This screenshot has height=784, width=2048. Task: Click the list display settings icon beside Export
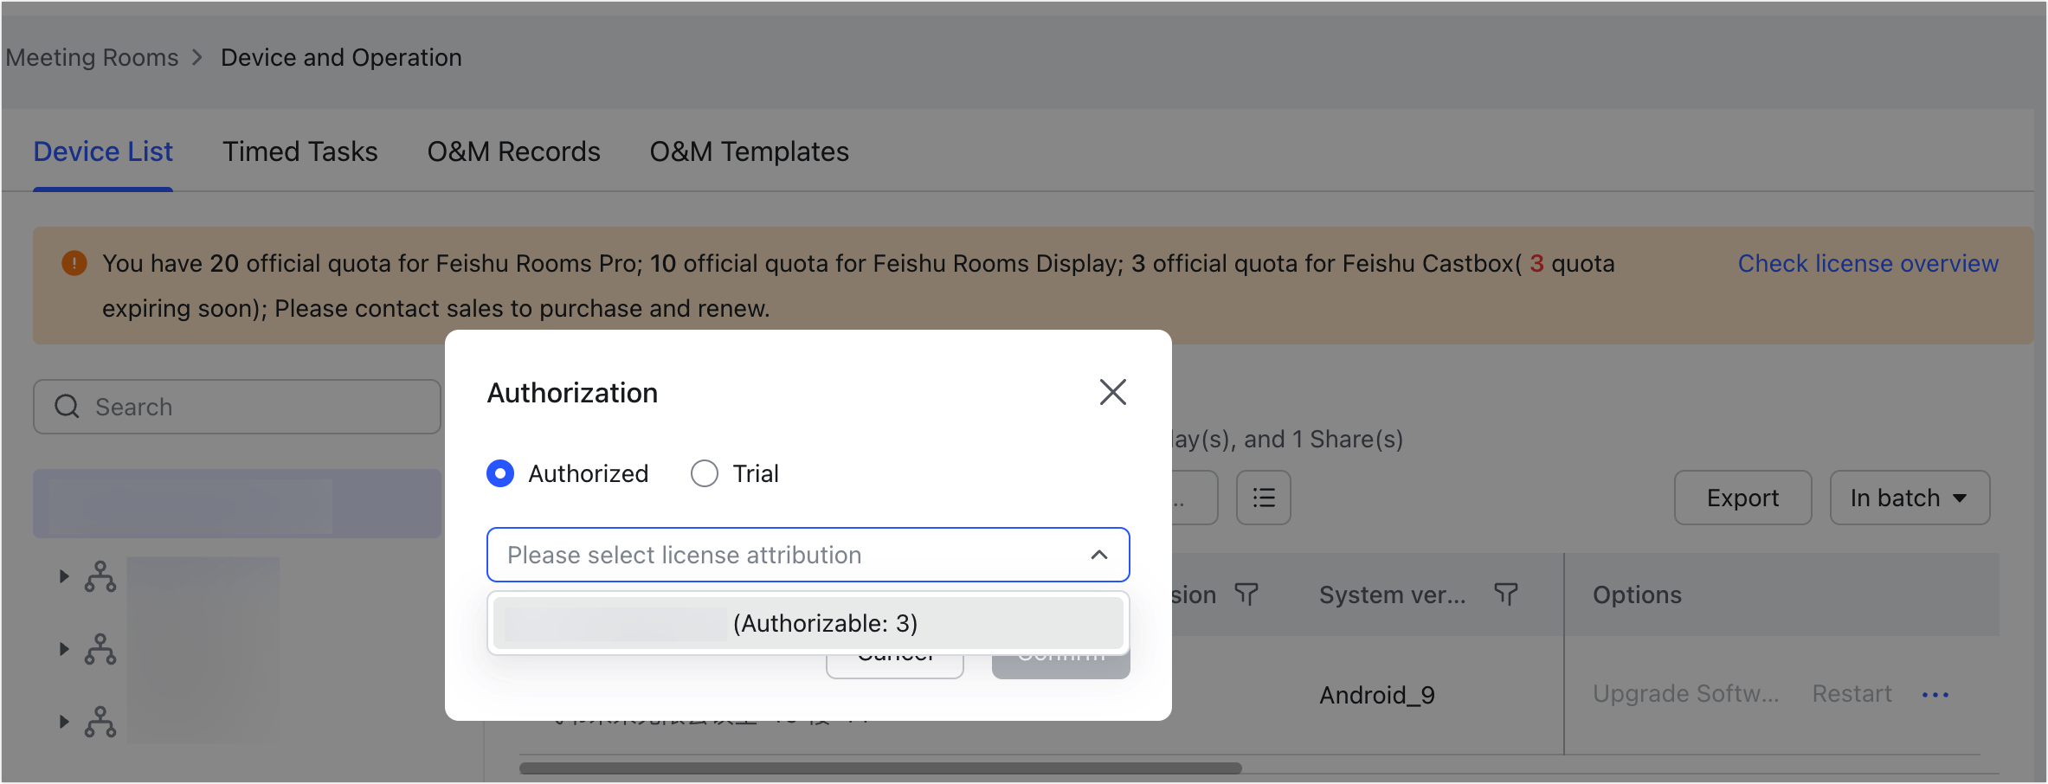point(1263,498)
